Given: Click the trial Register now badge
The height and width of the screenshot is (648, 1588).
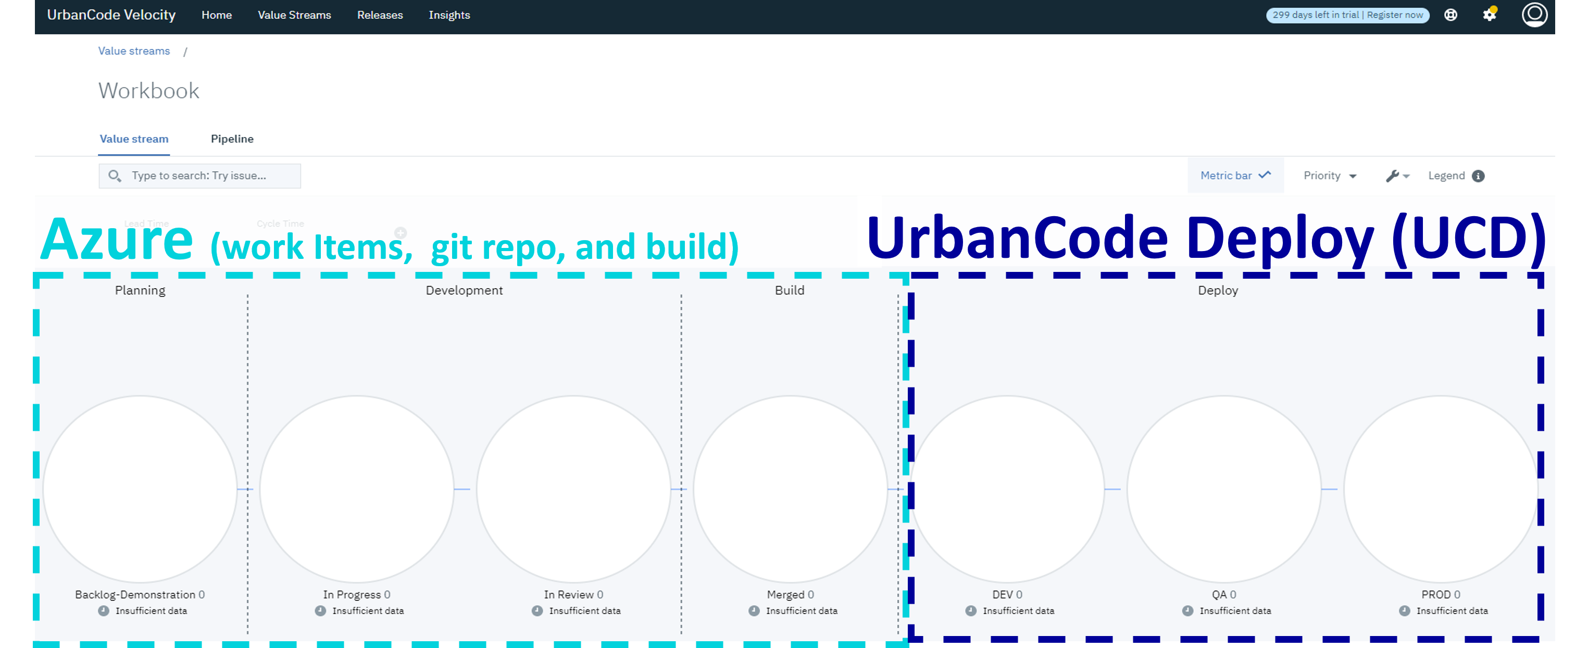Looking at the screenshot, I should click(x=1347, y=15).
